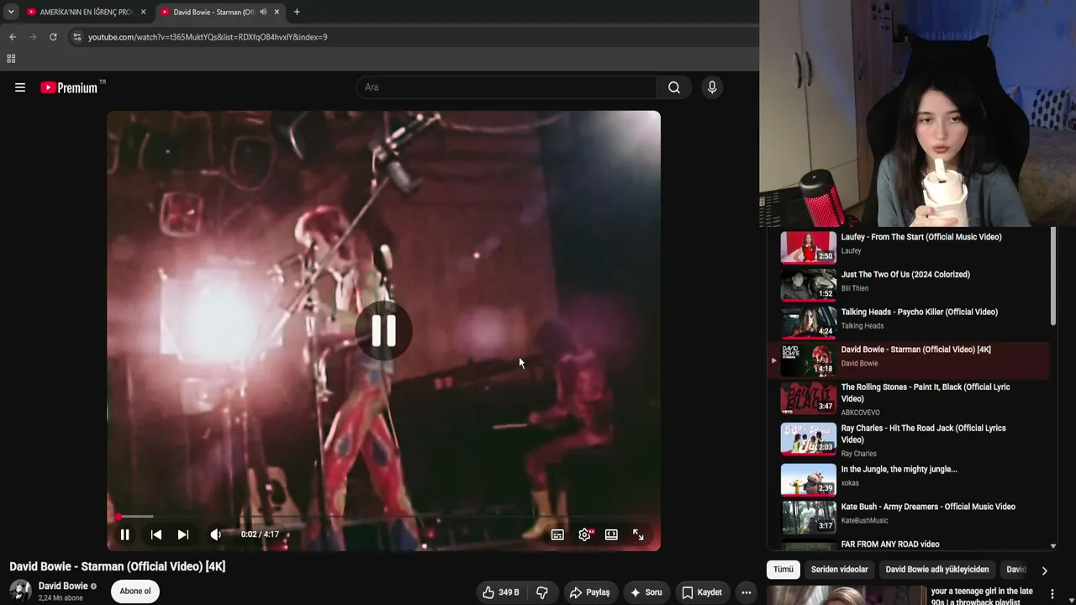
Task: Open the player settings gear
Action: [x=584, y=534]
